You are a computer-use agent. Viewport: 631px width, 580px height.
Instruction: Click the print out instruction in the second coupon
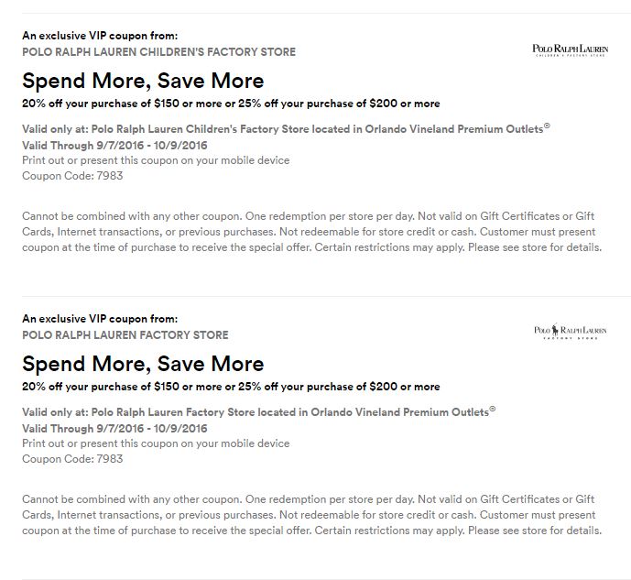point(156,443)
